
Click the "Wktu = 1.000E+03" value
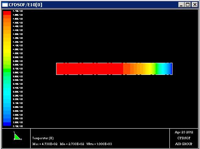coord(99,144)
